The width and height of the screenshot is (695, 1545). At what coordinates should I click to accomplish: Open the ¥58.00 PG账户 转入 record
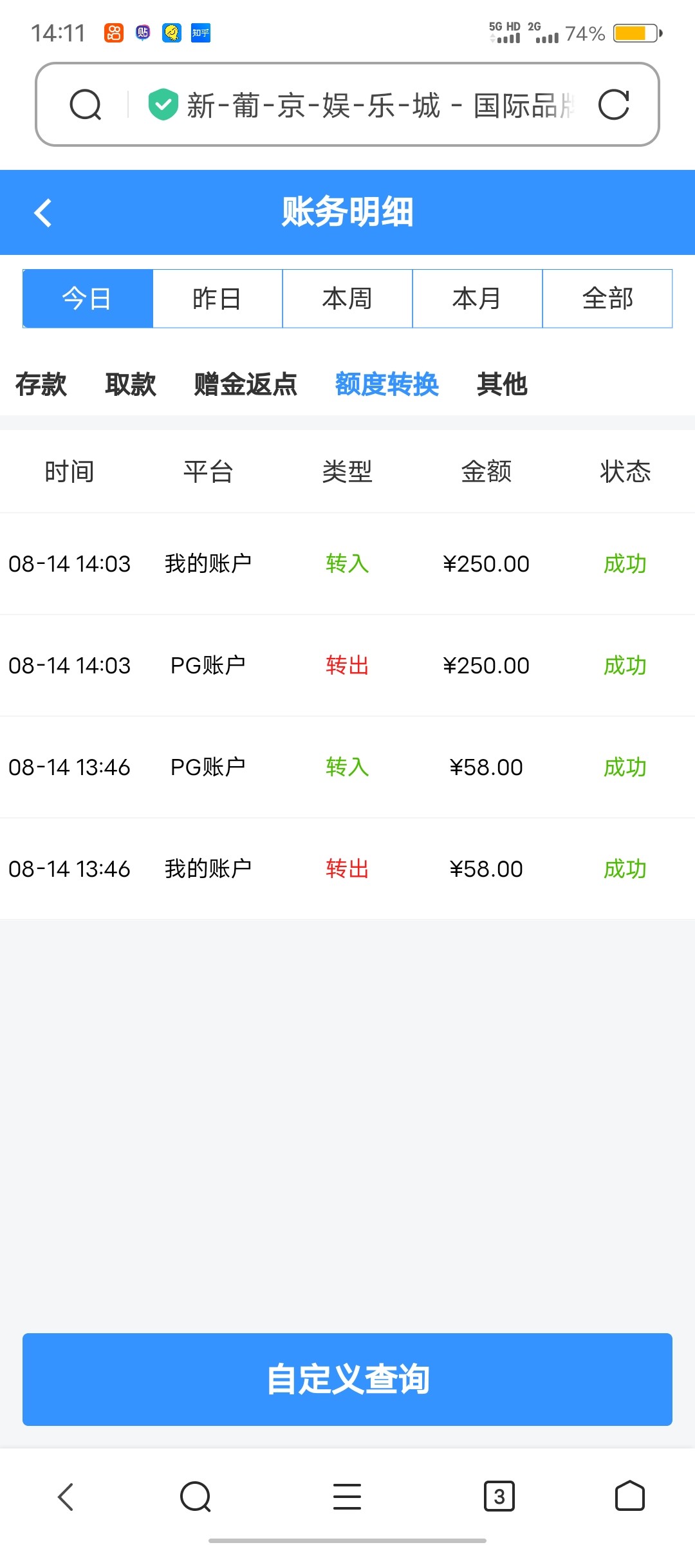pyautogui.click(x=347, y=767)
